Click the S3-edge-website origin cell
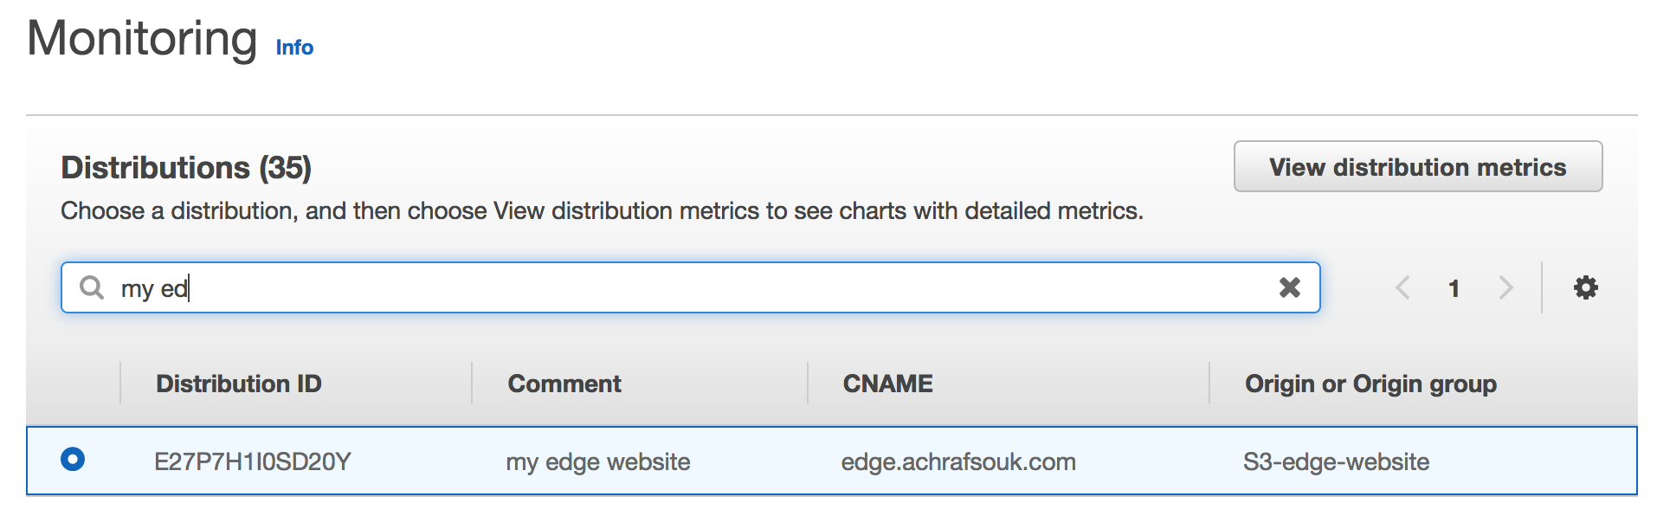 click(x=1336, y=461)
